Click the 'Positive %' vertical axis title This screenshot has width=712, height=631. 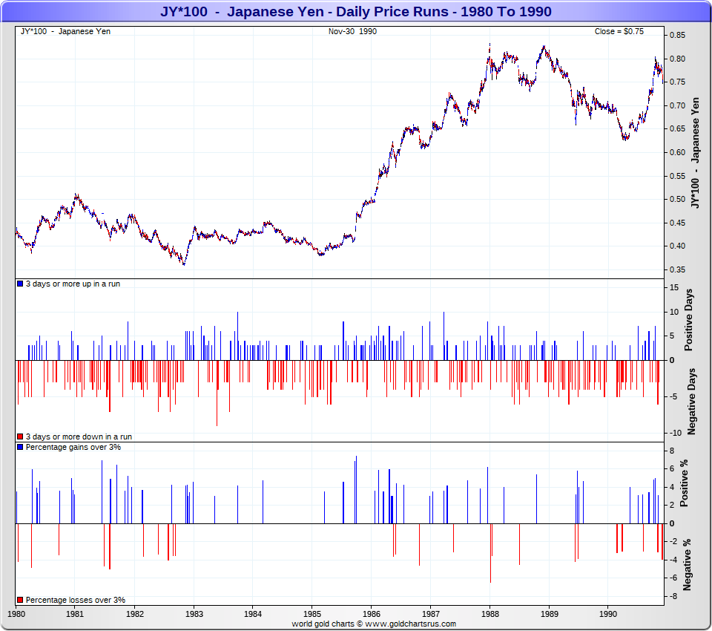click(685, 483)
